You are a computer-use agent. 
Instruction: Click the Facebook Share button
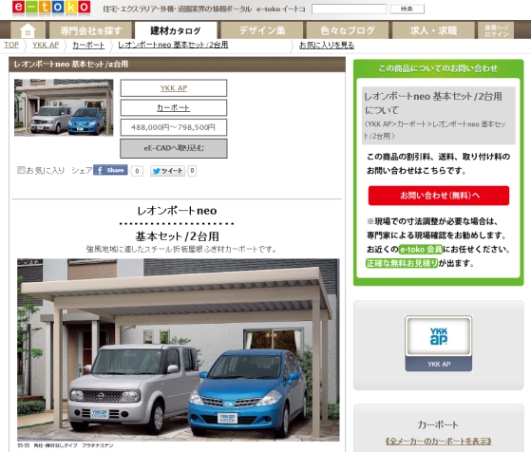pyautogui.click(x=110, y=170)
